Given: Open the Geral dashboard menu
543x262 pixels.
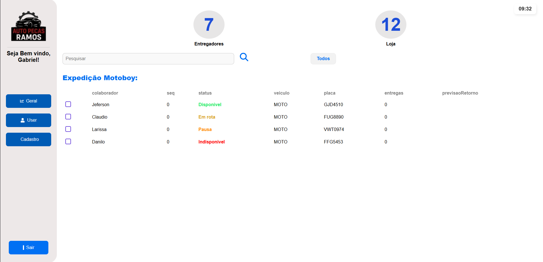Looking at the screenshot, I should (29, 101).
